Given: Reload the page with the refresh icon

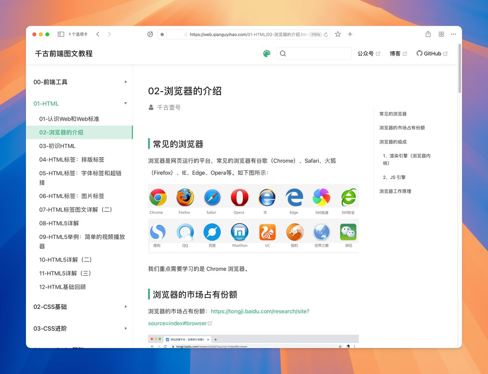Looking at the screenshot, I should pyautogui.click(x=326, y=35).
